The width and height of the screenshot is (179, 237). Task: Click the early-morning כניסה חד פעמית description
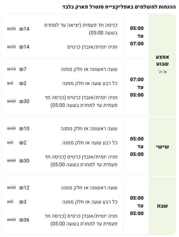81,29
